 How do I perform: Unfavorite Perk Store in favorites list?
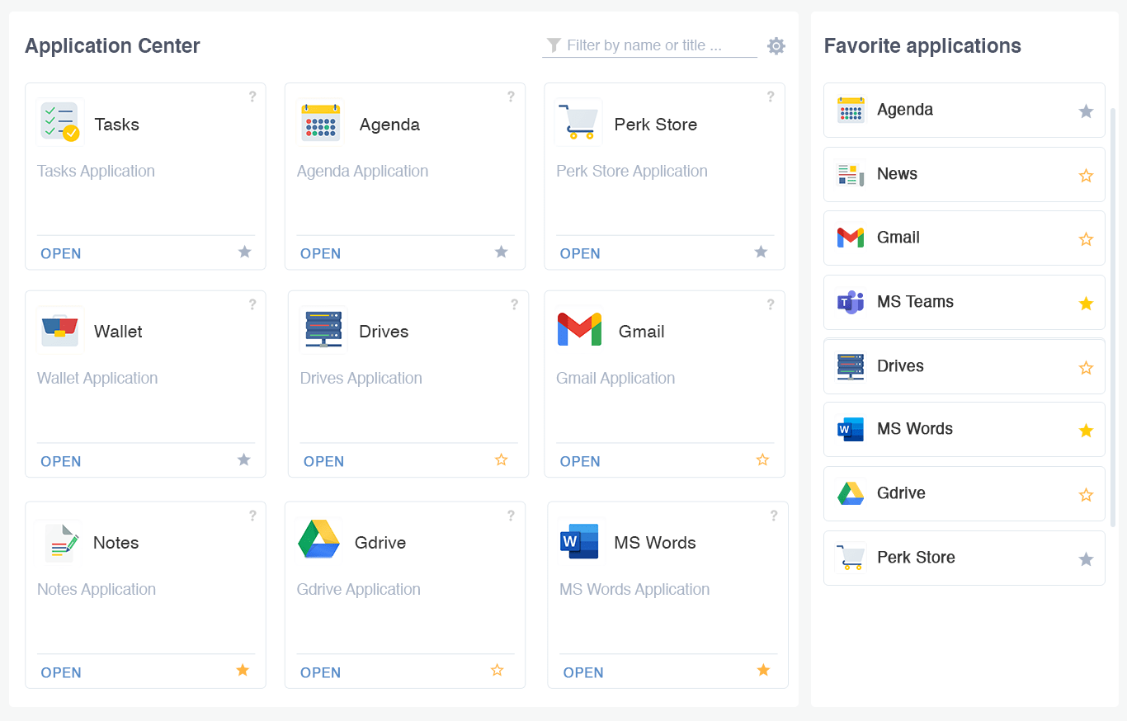(x=1086, y=559)
